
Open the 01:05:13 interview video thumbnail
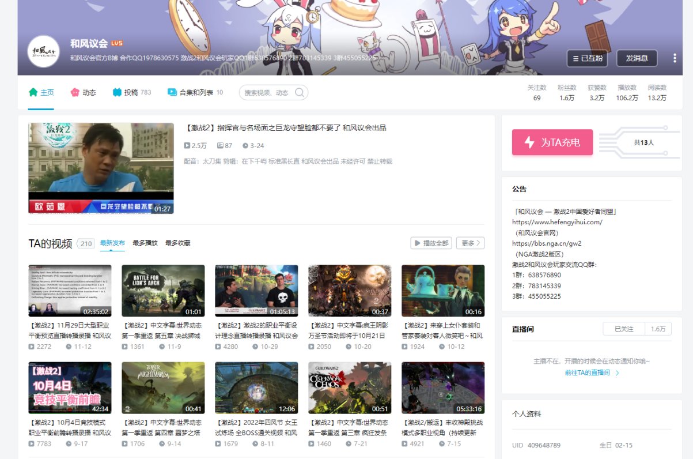[x=256, y=291]
